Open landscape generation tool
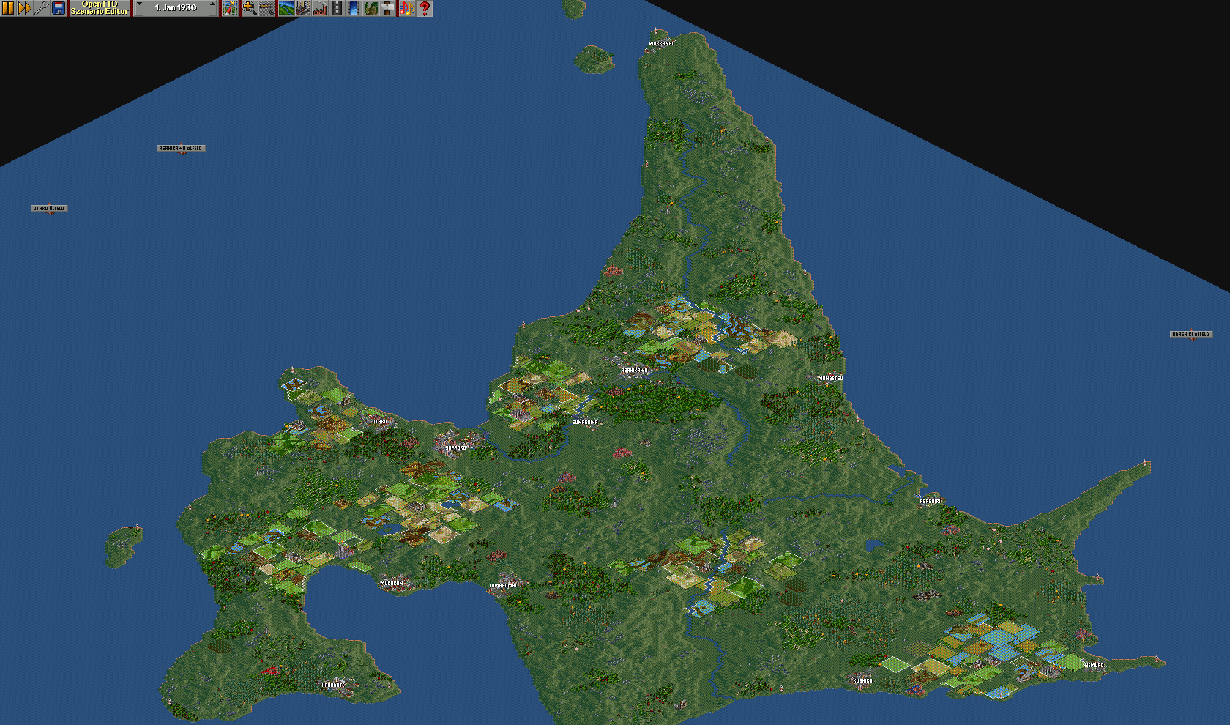 pyautogui.click(x=286, y=8)
